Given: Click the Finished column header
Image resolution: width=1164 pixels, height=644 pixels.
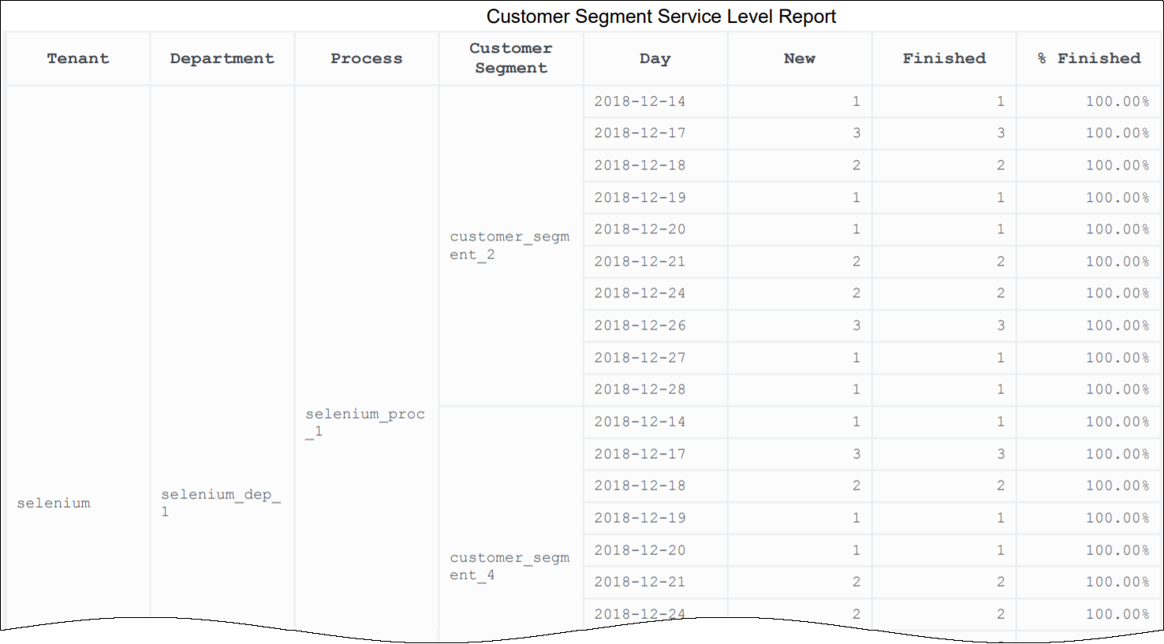Looking at the screenshot, I should click(x=944, y=58).
